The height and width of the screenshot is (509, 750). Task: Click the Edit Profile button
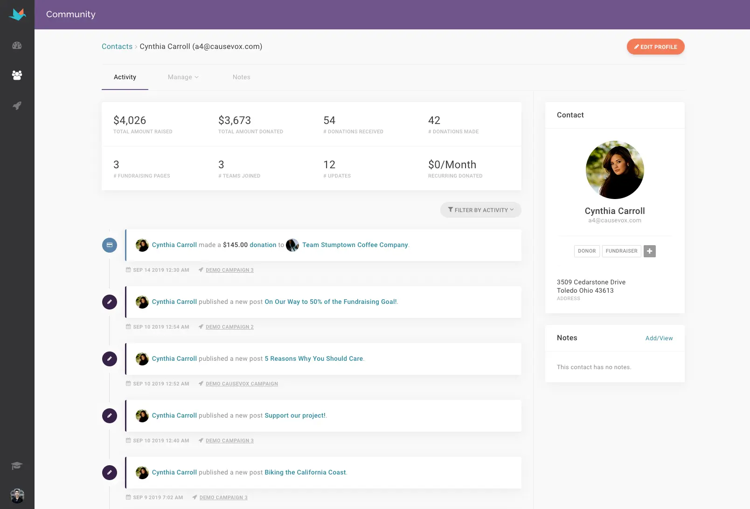coord(655,47)
